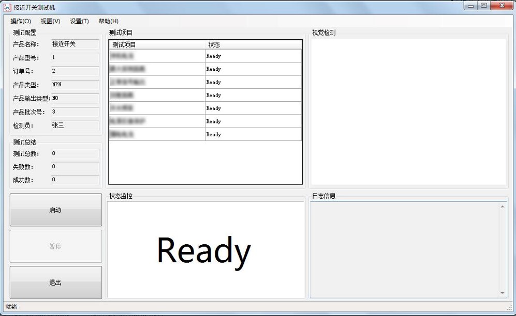This screenshot has width=516, height=316.
Task: Click the 检测员 field showing 张三
Action: (x=75, y=125)
